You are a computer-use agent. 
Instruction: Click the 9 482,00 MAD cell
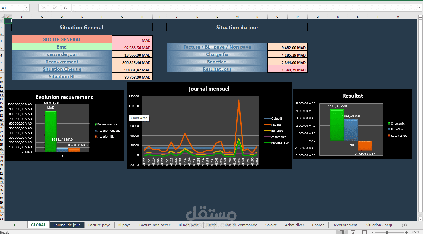click(287, 47)
